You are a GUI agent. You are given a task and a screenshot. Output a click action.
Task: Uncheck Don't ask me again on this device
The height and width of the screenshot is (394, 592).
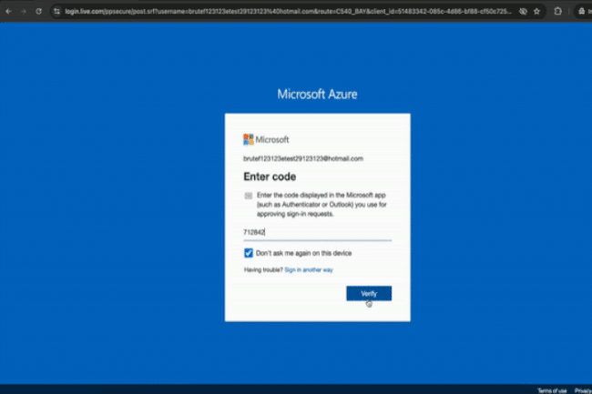tap(248, 253)
